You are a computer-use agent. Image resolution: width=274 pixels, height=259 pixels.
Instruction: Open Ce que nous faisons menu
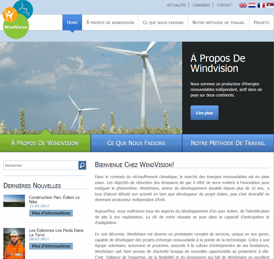[x=163, y=22]
